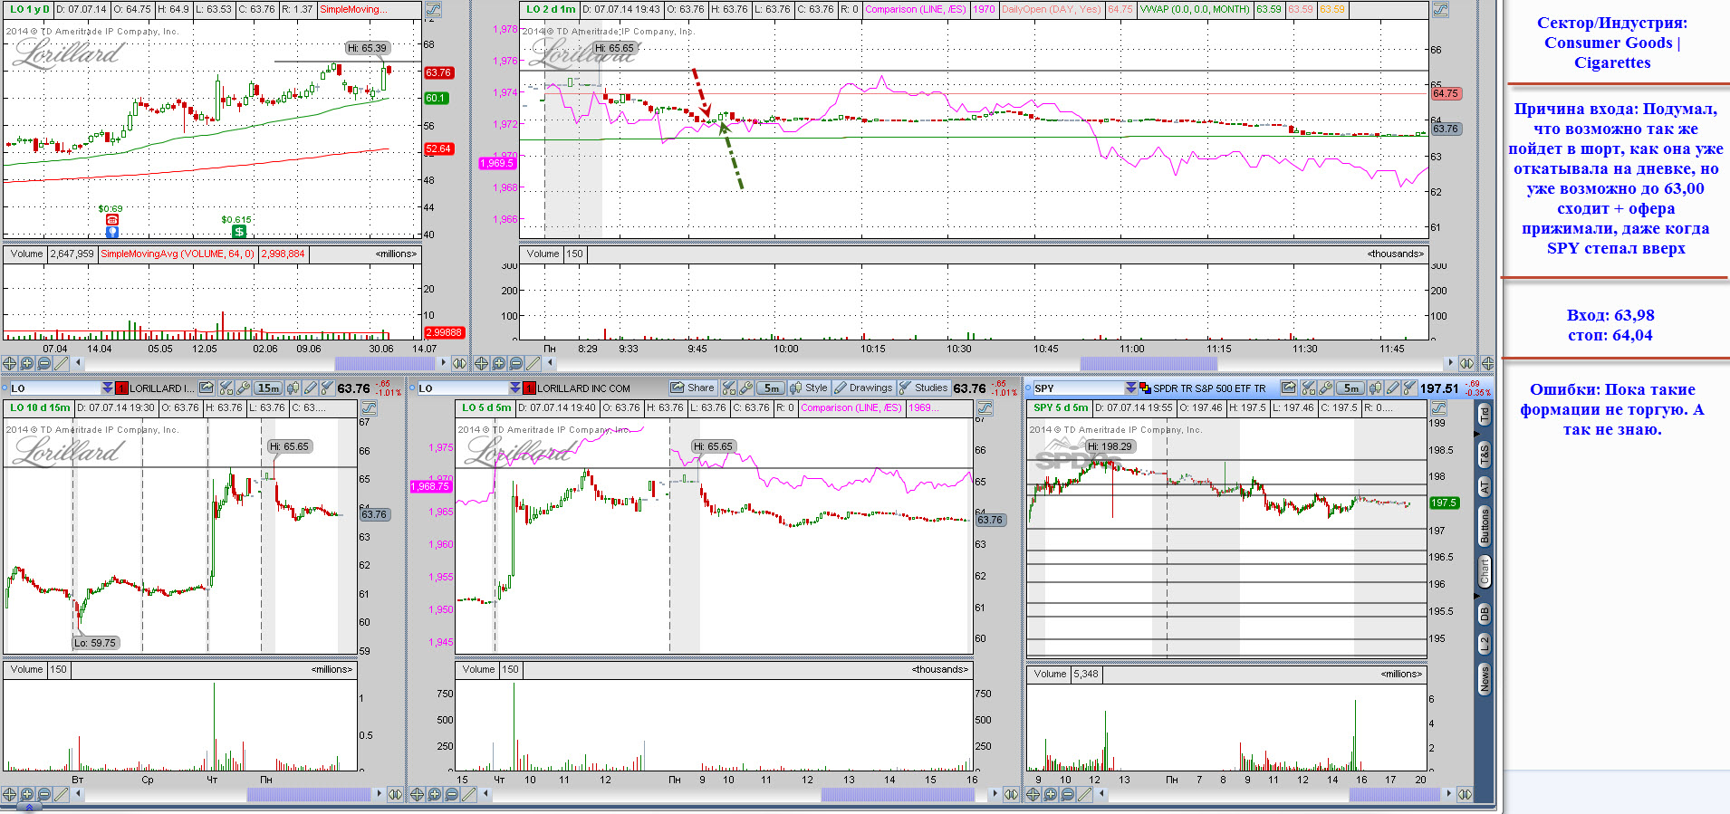The image size is (1730, 814).
Task: Select crosshair pan tool under SPY chart
Action: [x=1033, y=794]
